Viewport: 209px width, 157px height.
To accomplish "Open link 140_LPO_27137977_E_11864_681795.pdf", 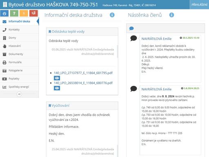I will click(83, 73).
